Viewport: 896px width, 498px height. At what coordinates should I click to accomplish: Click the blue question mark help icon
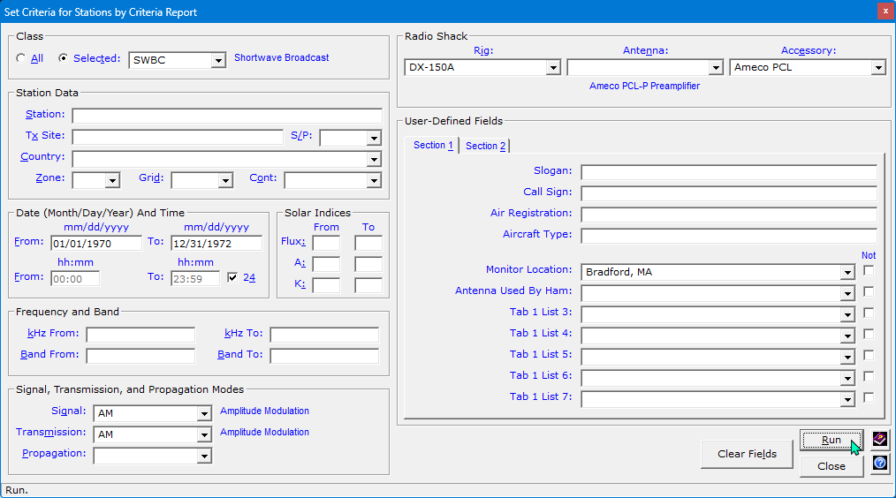[879, 464]
